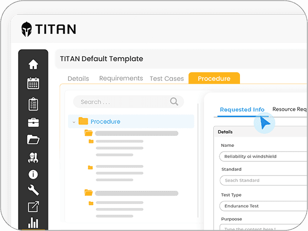Open the calendar icon in sidebar

click(33, 83)
